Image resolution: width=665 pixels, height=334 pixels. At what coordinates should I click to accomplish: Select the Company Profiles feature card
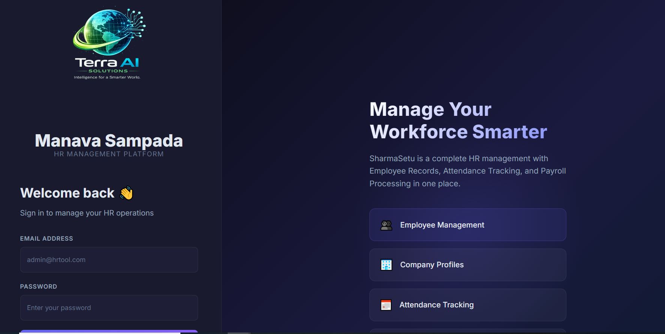coord(467,265)
